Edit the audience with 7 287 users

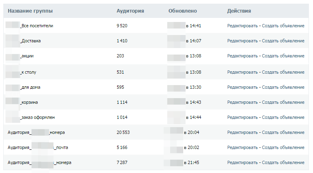tap(242, 163)
